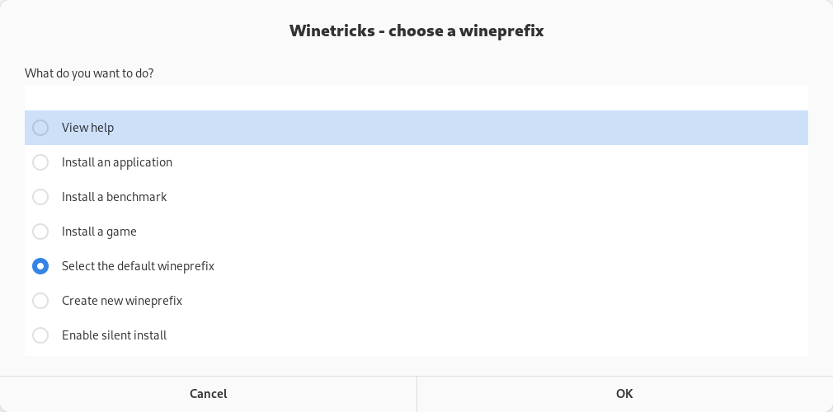This screenshot has width=833, height=412.
Task: Click the selected default wineprefix radio button
Action: point(40,266)
